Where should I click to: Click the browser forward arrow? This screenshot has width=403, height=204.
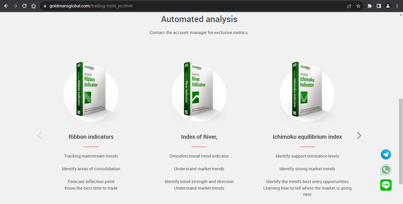16,6
